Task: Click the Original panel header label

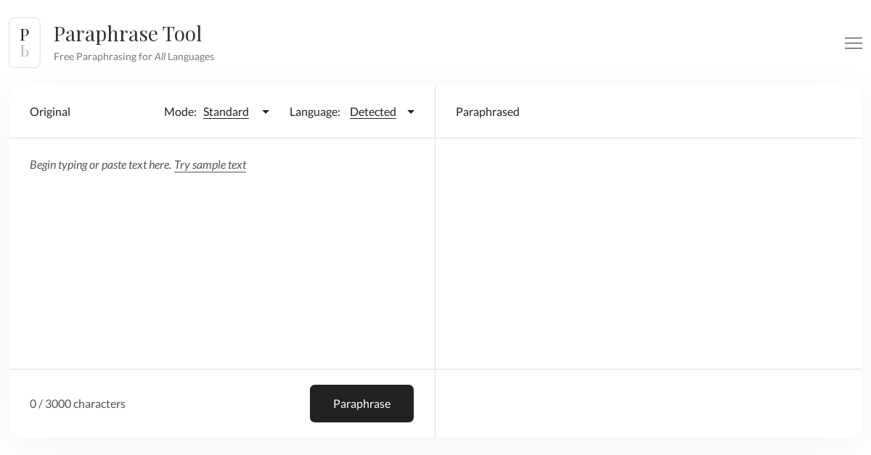Action: click(50, 112)
